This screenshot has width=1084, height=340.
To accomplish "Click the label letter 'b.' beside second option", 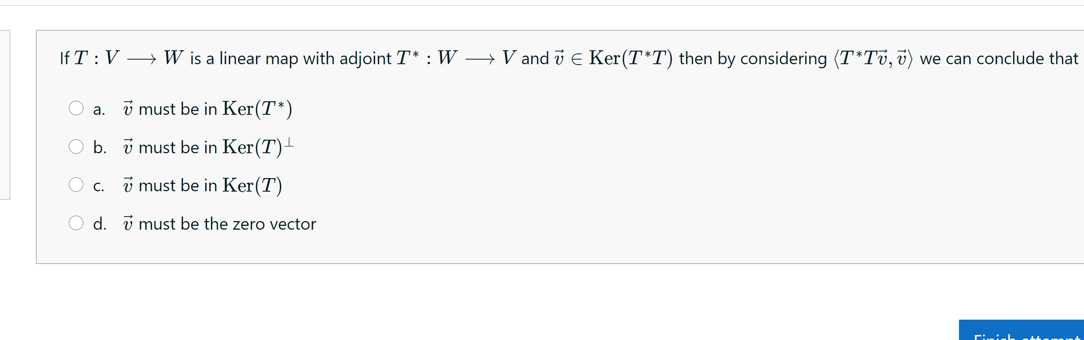I will coord(101,147).
